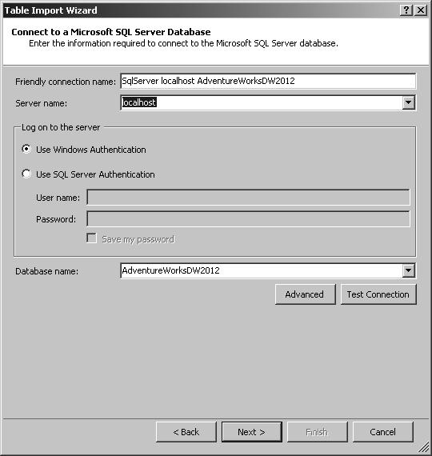The width and height of the screenshot is (432, 456).
Task: Click the 'Log on to the server' group label
Action: [61, 127]
